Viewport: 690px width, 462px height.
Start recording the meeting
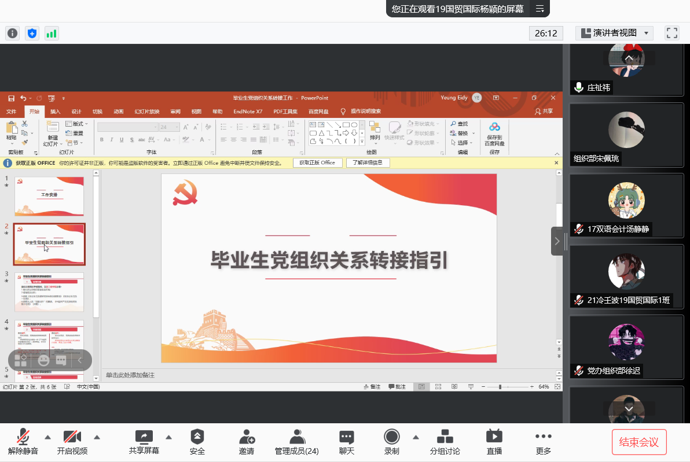point(391,442)
